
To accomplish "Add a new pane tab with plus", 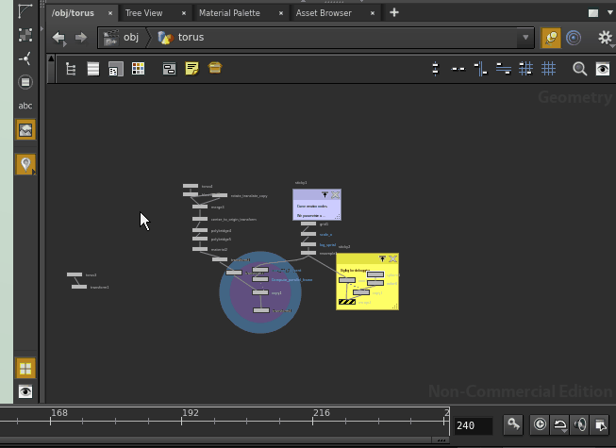I will [394, 13].
